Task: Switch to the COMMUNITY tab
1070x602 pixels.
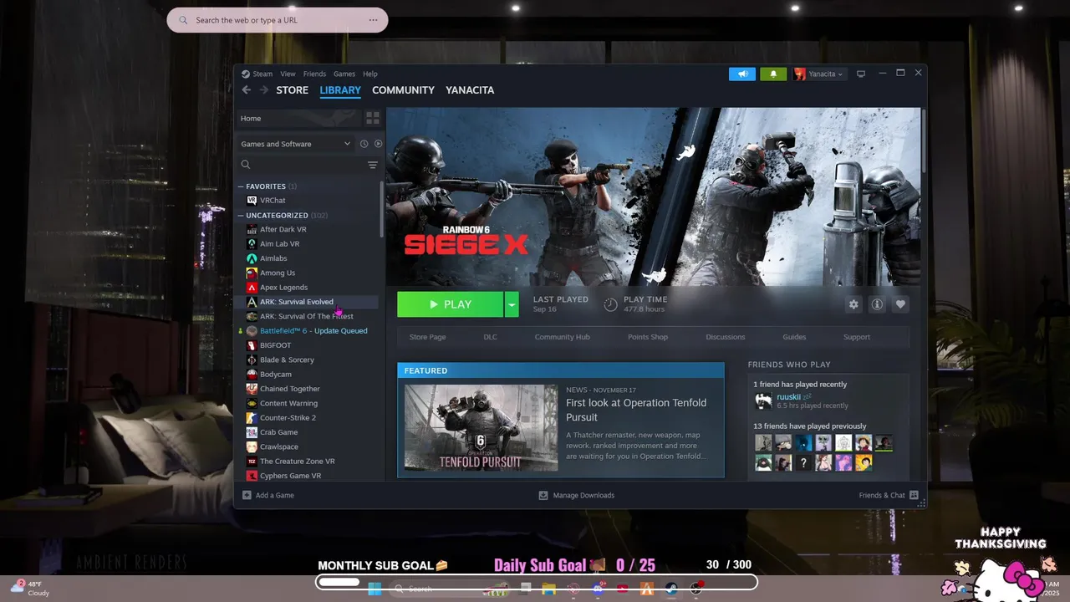Action: (403, 90)
